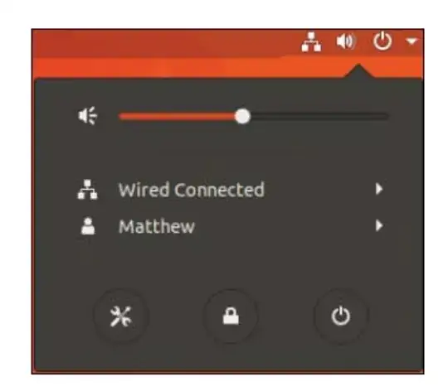Expand the Wired Connected submenu arrow
Viewport: 448px width, 391px height.
coord(379,189)
